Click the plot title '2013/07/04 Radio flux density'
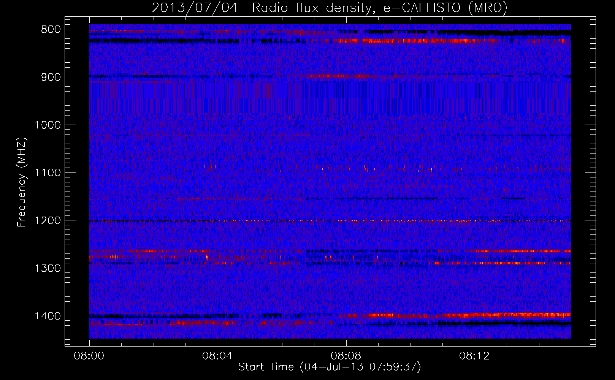This screenshot has width=615, height=380. pos(330,8)
